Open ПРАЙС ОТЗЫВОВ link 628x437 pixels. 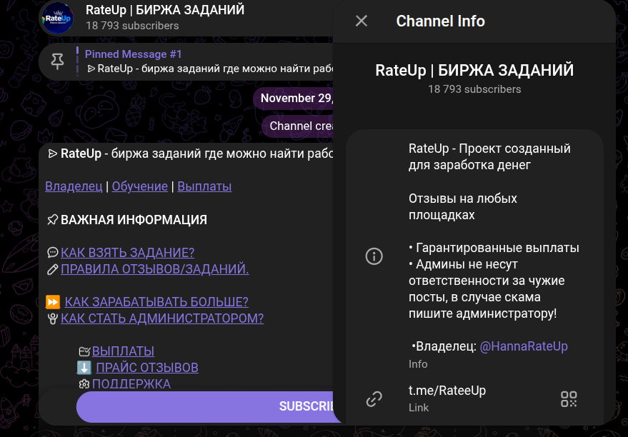(147, 367)
